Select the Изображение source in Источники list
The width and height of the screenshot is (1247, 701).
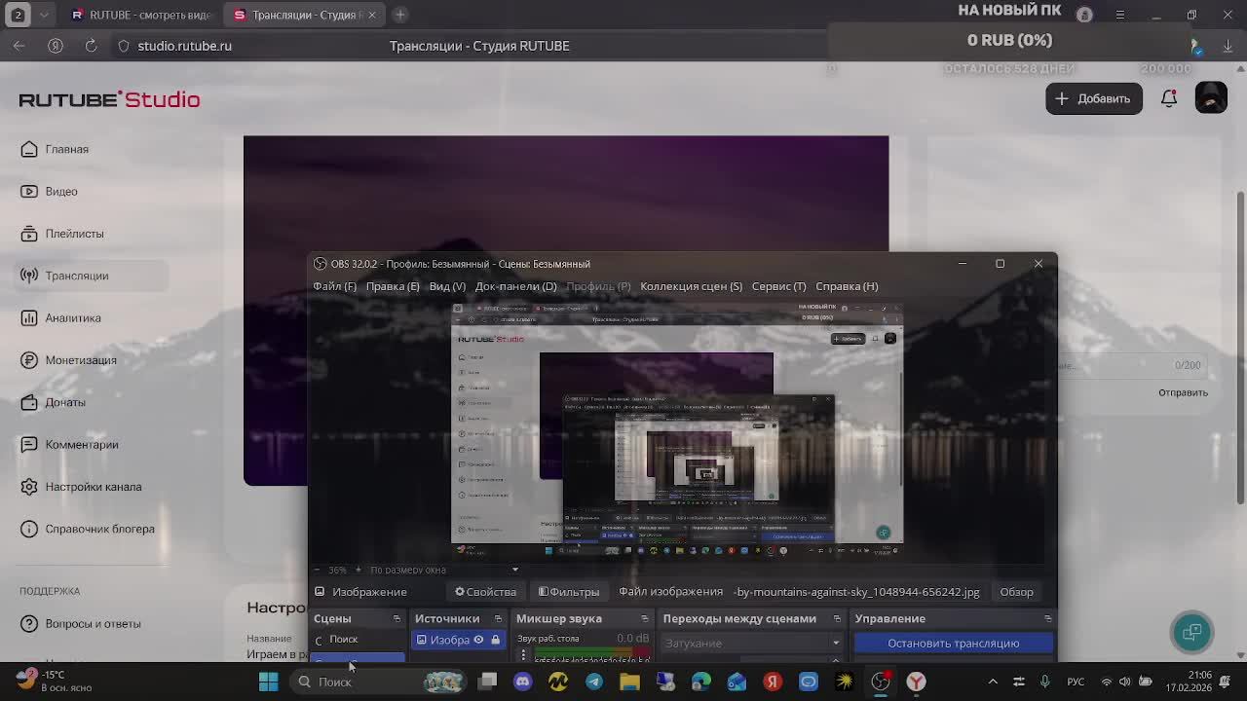click(x=458, y=640)
